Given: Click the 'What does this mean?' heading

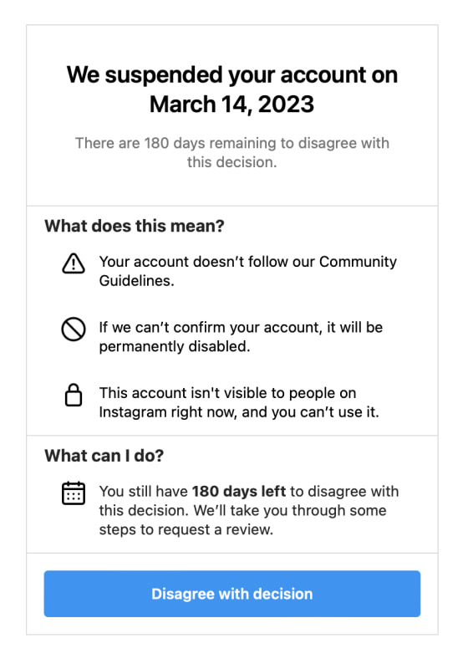Looking at the screenshot, I should coord(135,226).
